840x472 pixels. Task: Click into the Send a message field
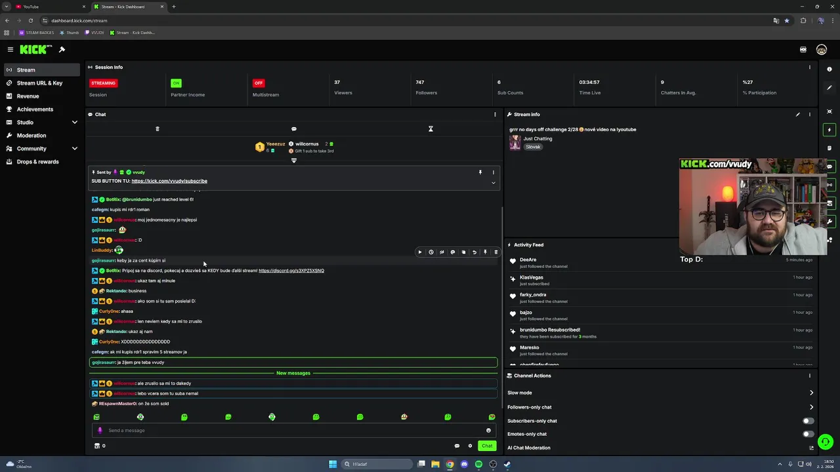[x=294, y=431]
